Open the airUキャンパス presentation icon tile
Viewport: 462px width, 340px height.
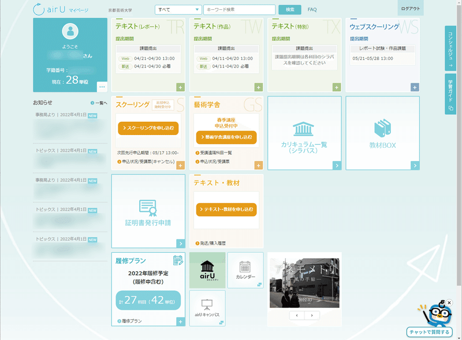click(207, 308)
